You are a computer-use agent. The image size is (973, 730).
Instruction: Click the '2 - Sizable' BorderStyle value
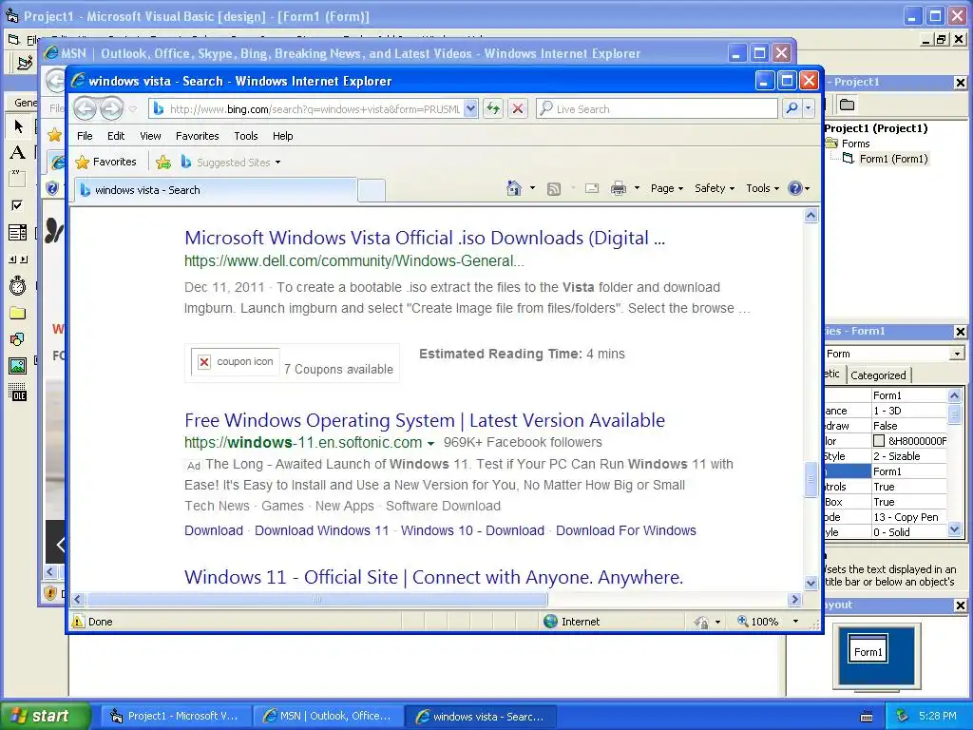[909, 456]
